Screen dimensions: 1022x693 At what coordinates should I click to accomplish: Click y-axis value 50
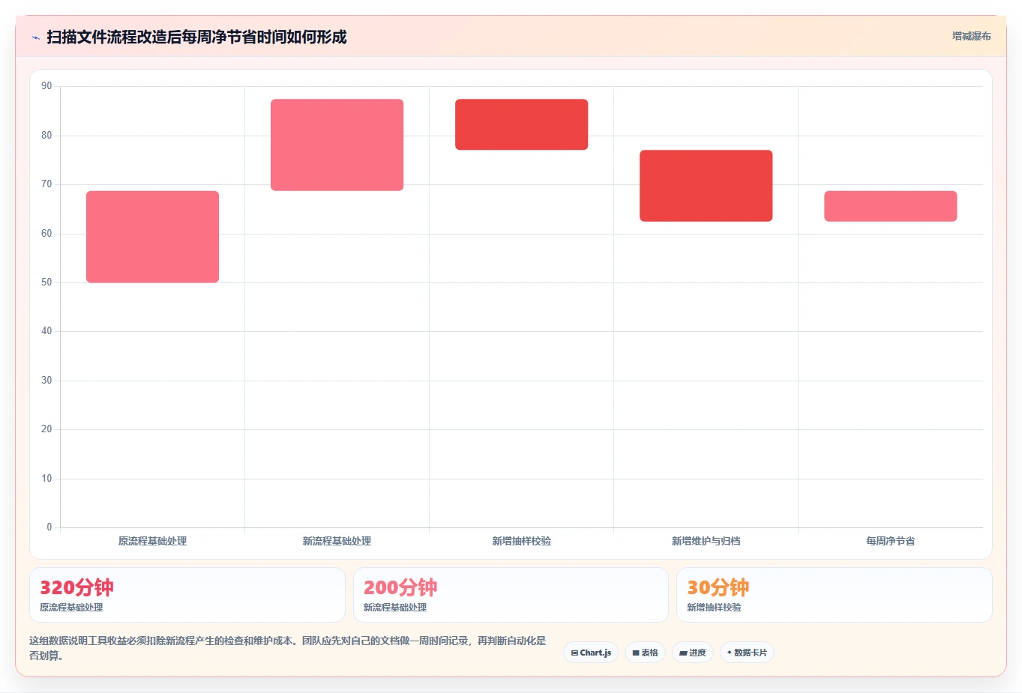(x=46, y=282)
